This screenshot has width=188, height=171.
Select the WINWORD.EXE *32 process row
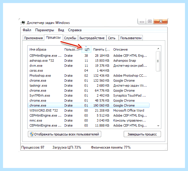tap(89, 111)
